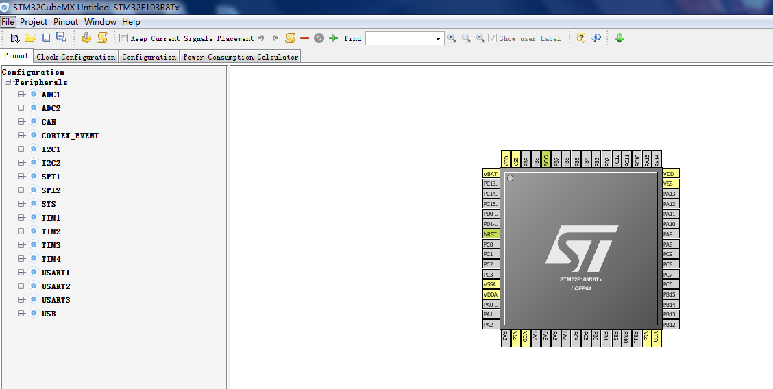Select the Pinout tab
The image size is (773, 389).
[x=16, y=55]
